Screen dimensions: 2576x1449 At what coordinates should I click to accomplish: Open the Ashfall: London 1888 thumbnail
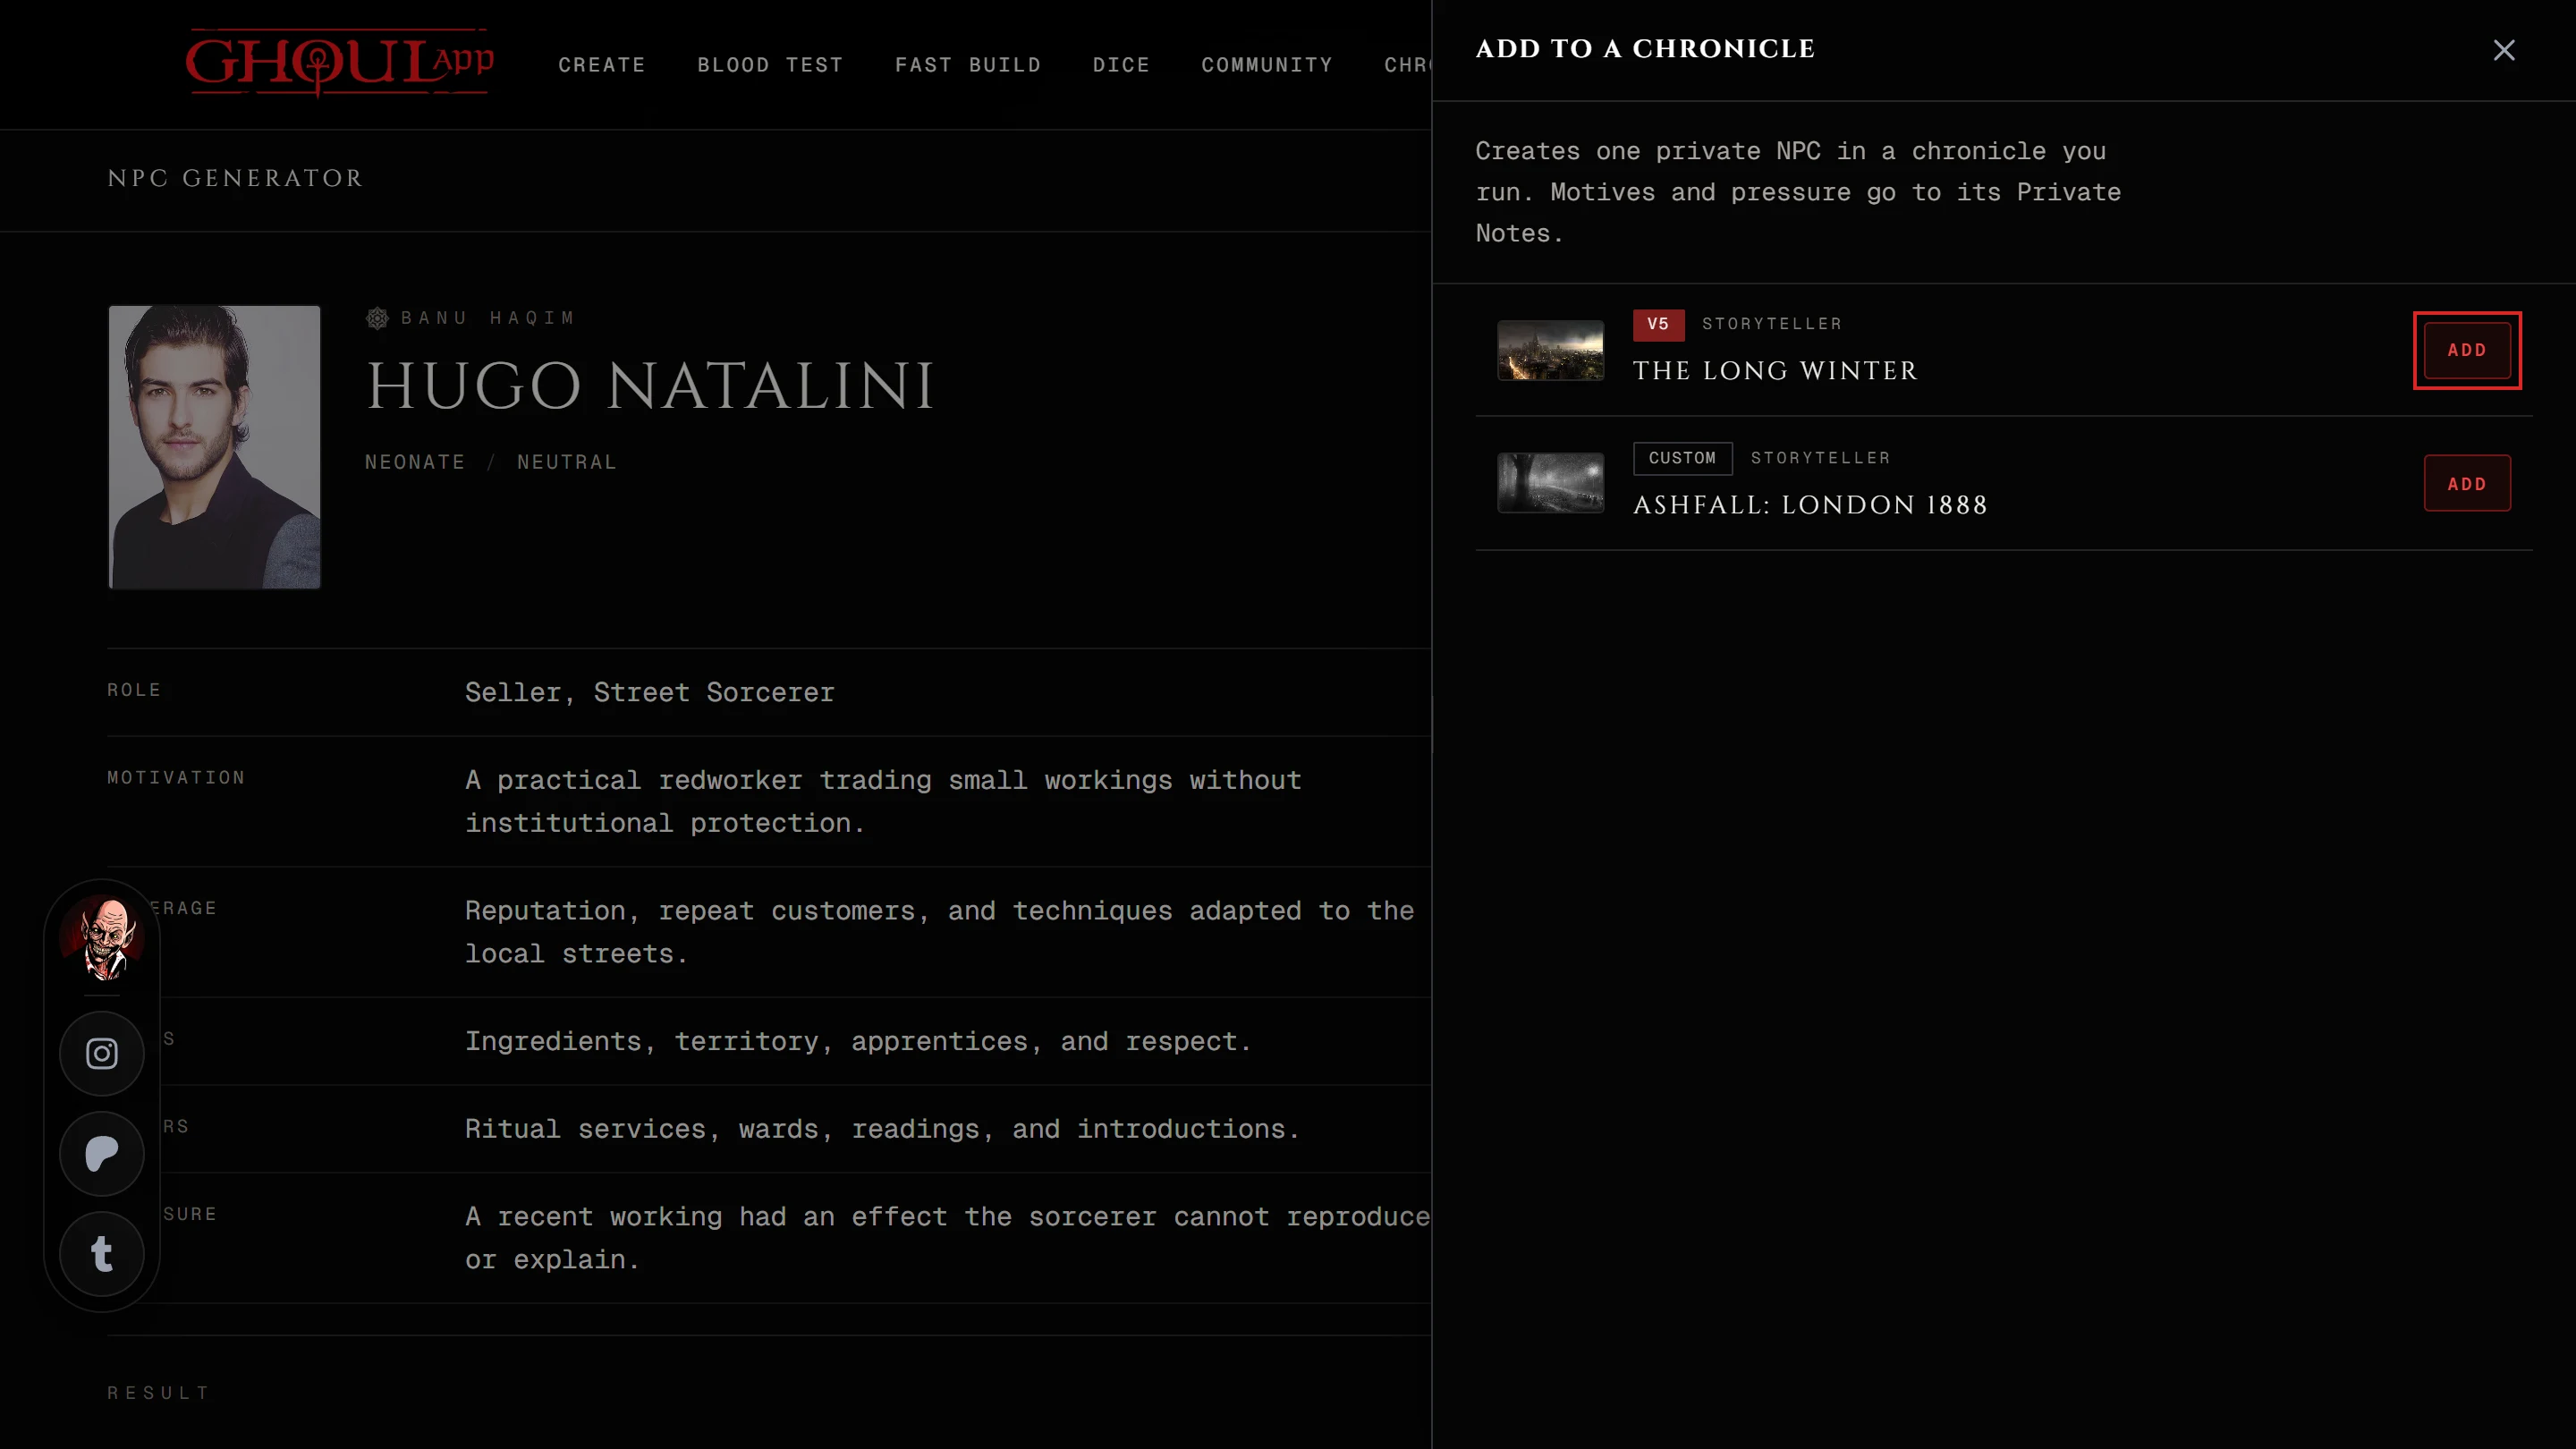1550,484
